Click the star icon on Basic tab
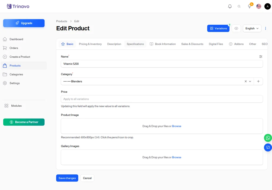The image size is (272, 190). (x=63, y=44)
